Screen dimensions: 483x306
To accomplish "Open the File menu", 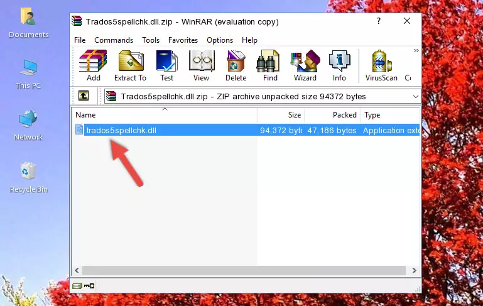I will point(80,40).
